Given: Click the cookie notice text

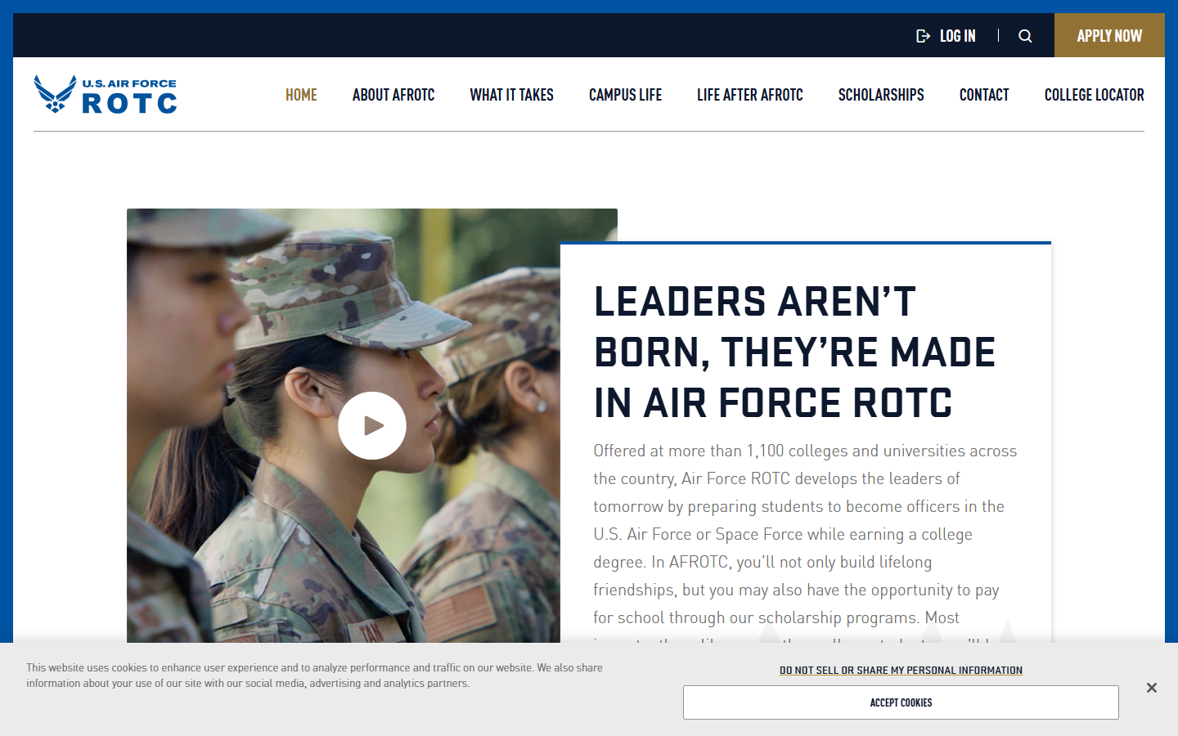Looking at the screenshot, I should click(314, 675).
